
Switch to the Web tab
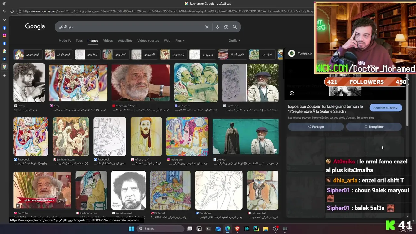[167, 41]
